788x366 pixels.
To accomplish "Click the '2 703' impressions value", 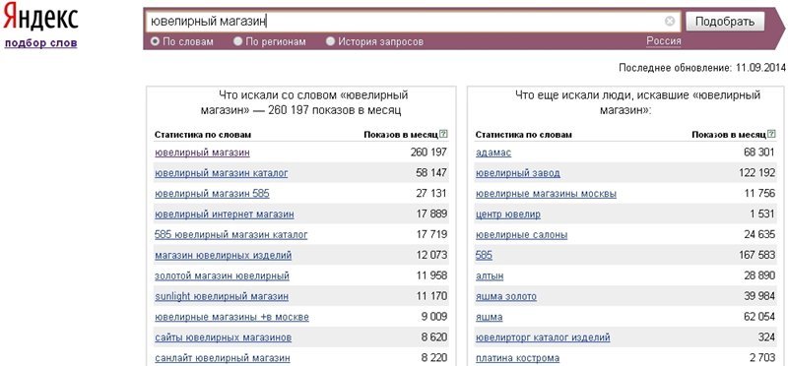I will (762, 358).
